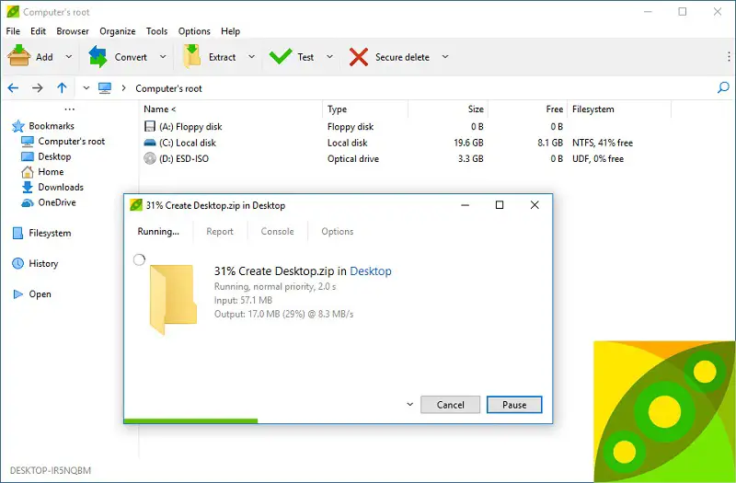Screen dimensions: 736x483
Task: Sort by the Size column header
Action: point(476,109)
